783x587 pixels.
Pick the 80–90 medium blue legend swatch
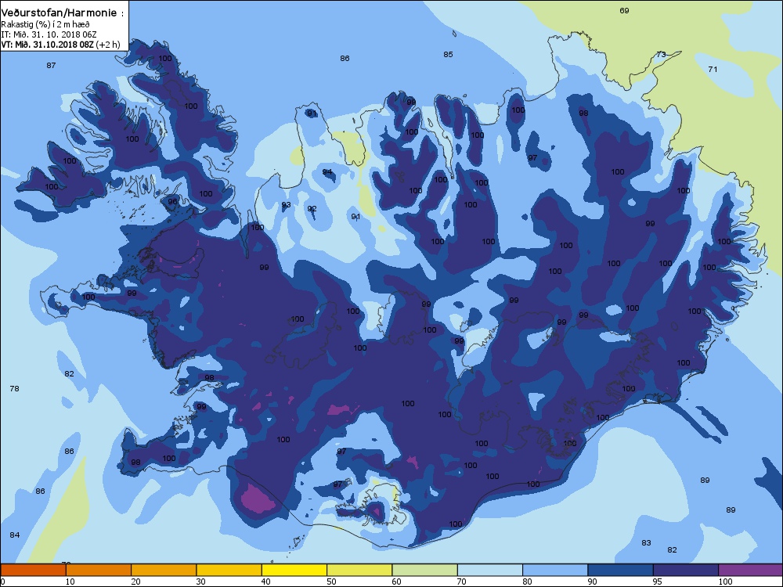point(555,570)
